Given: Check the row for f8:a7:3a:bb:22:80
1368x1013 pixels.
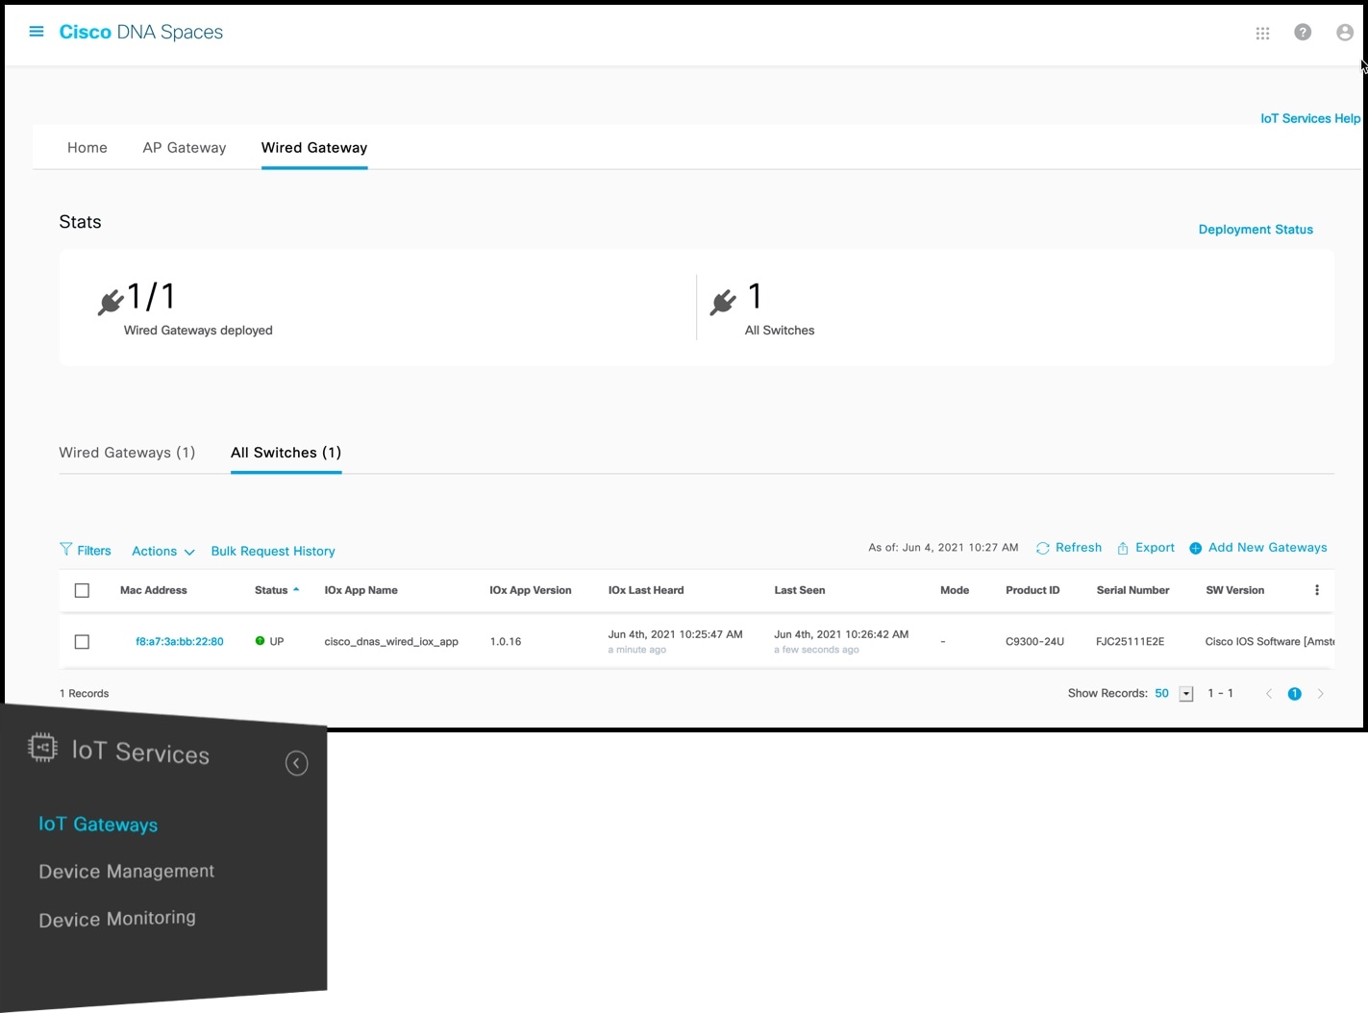Looking at the screenshot, I should (x=82, y=641).
